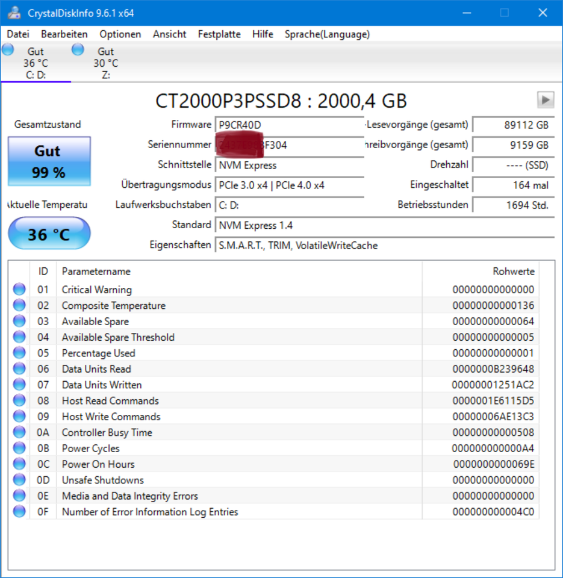Click status orb for Controller Busy Time
Image resolution: width=563 pixels, height=578 pixels.
(19, 432)
